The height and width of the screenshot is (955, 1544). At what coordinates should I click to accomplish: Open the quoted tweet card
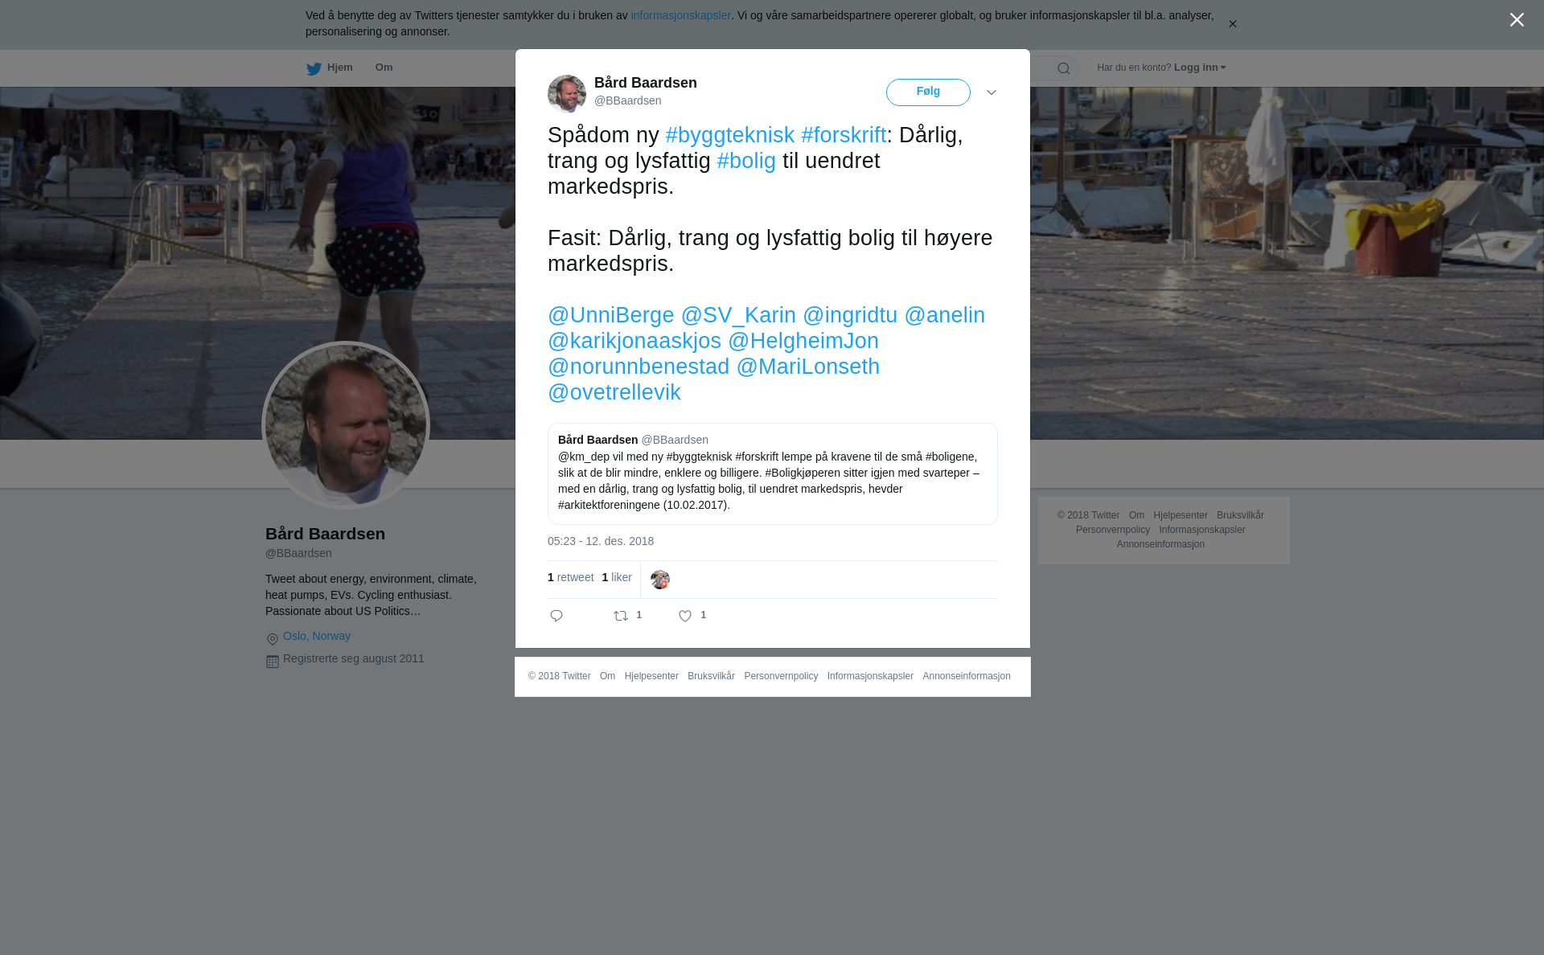773,473
